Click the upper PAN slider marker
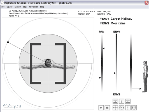This screenshot has height=112, width=149. point(104,49)
